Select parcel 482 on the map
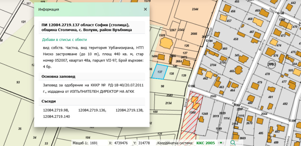Viewport: 301px width, 146px height. 285,104
